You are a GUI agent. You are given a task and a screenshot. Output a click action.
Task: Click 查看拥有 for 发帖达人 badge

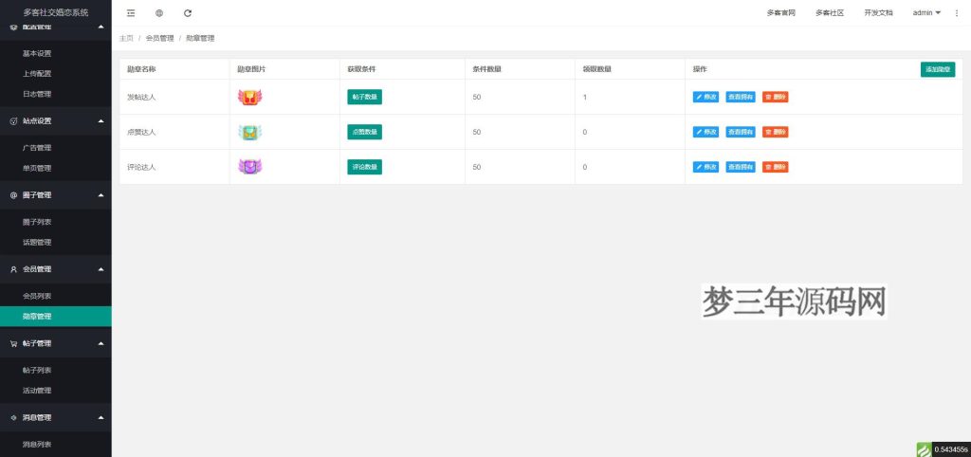click(741, 97)
